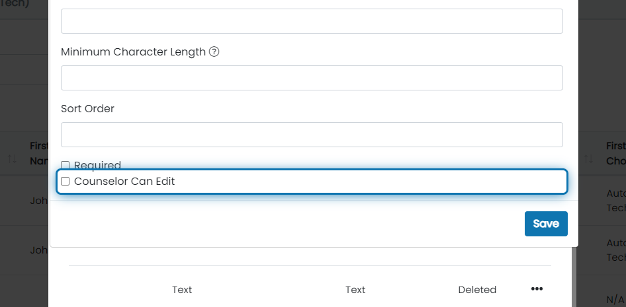Click the First Name column header
Screen dimensions: 626x307
pos(39,153)
